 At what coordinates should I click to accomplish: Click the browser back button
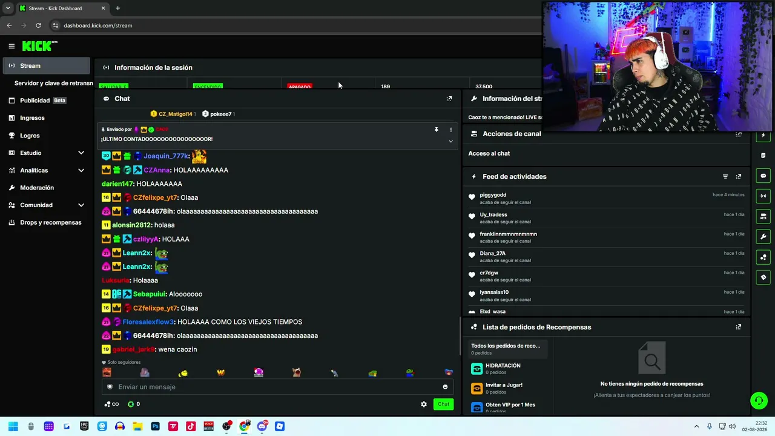click(x=9, y=25)
